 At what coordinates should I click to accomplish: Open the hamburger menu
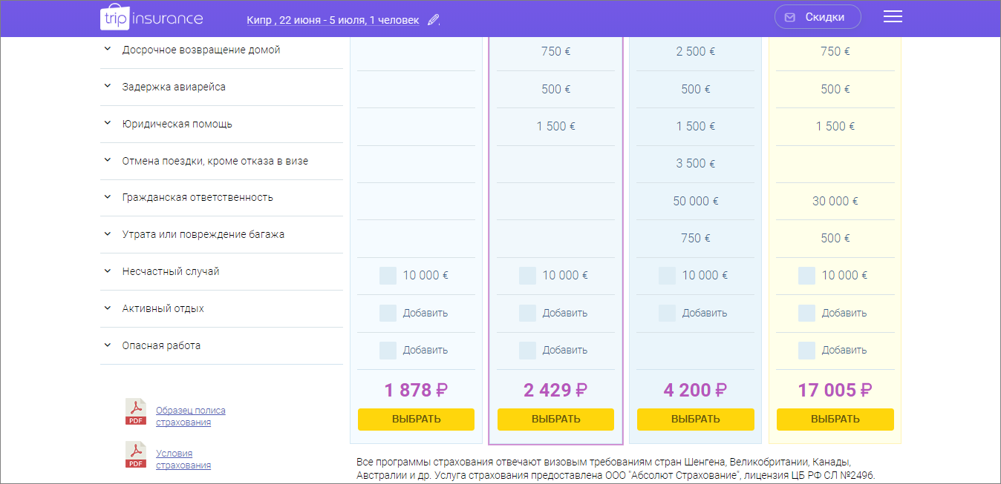tap(893, 17)
